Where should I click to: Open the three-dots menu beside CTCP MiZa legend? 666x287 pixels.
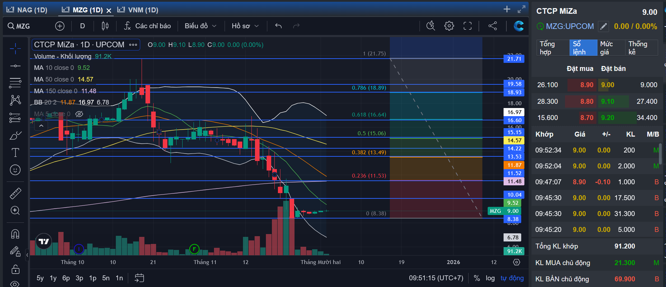click(133, 45)
